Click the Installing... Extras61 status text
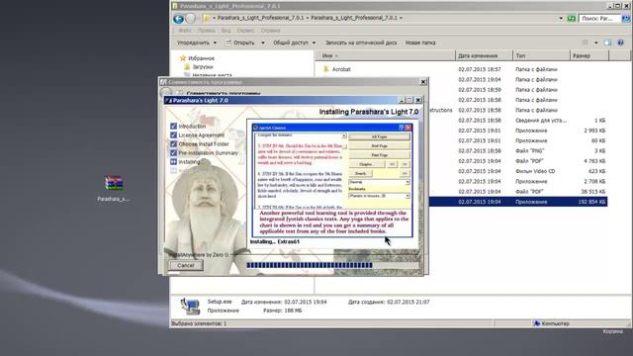 (275, 241)
